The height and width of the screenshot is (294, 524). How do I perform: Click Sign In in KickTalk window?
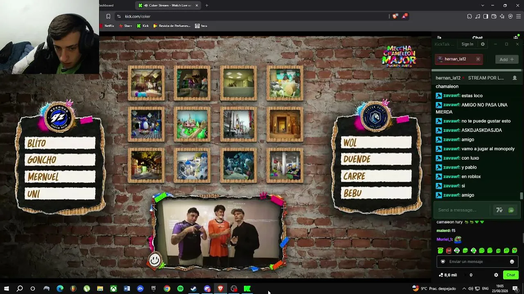467,44
